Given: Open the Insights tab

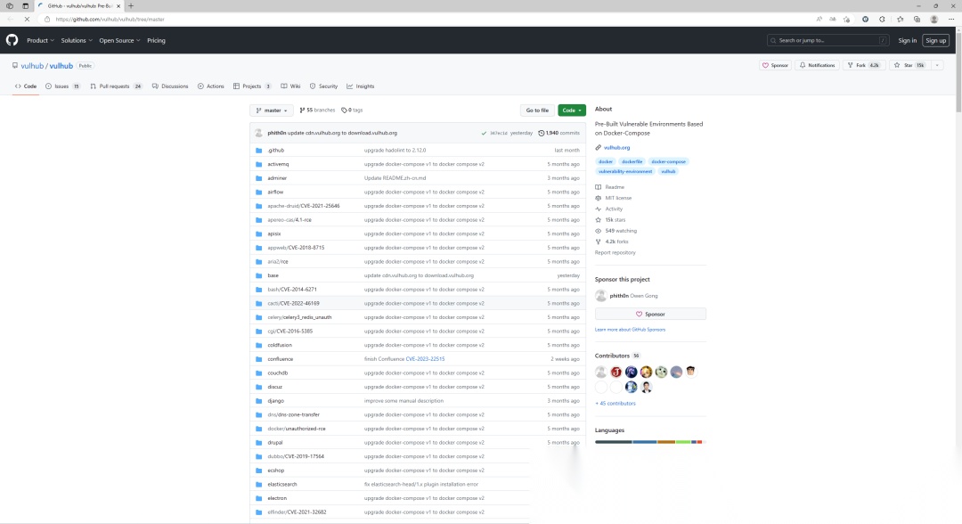Looking at the screenshot, I should pos(360,86).
